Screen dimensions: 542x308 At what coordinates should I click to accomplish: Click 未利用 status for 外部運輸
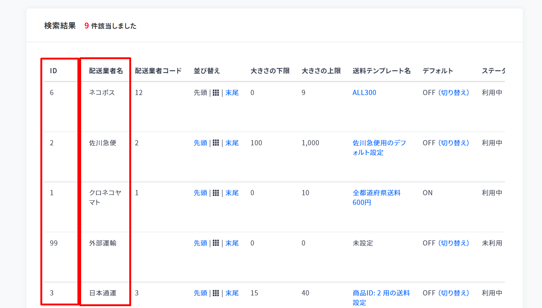pyautogui.click(x=492, y=243)
